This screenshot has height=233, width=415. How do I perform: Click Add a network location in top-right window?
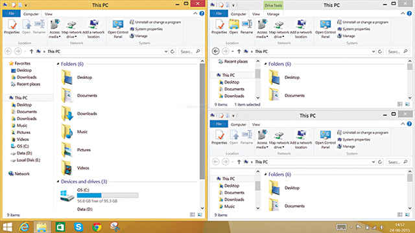301,28
